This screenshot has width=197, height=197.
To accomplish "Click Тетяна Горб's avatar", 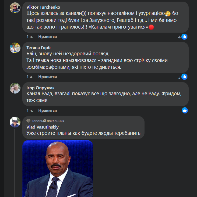I will point(15,48).
